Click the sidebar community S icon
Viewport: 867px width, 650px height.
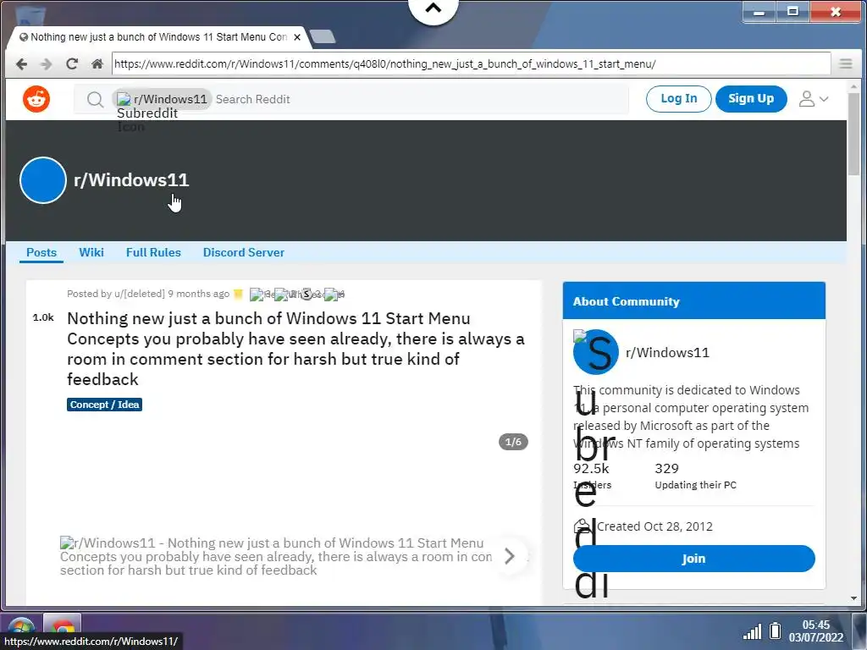596,352
